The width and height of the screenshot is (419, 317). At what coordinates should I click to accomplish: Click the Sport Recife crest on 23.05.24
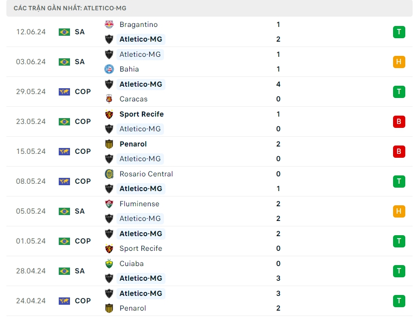point(109,114)
